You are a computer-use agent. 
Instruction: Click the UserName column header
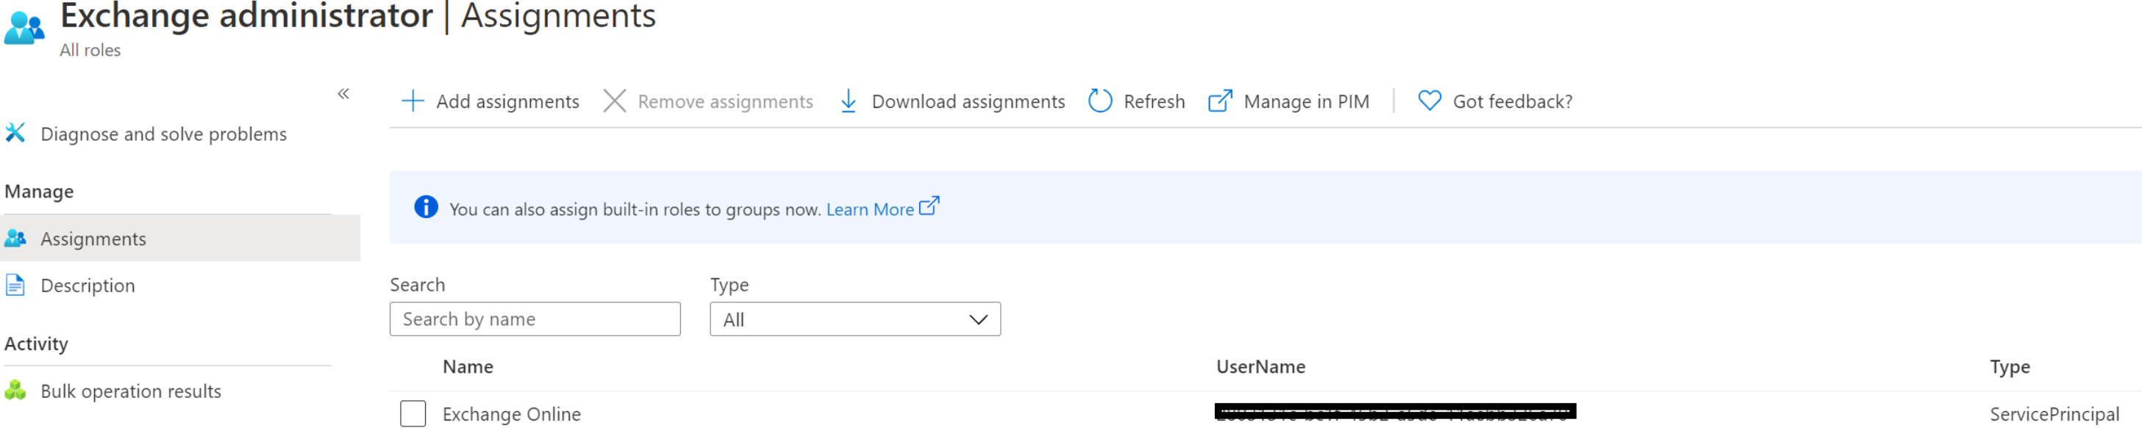tap(1260, 367)
